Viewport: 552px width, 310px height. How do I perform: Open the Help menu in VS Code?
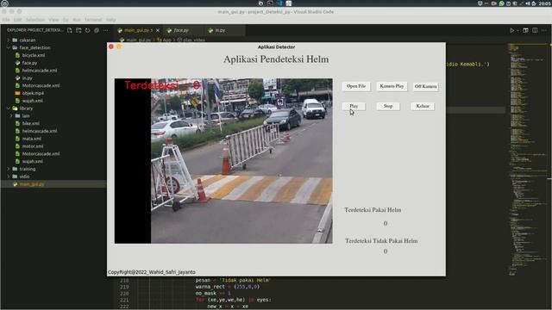click(x=111, y=20)
